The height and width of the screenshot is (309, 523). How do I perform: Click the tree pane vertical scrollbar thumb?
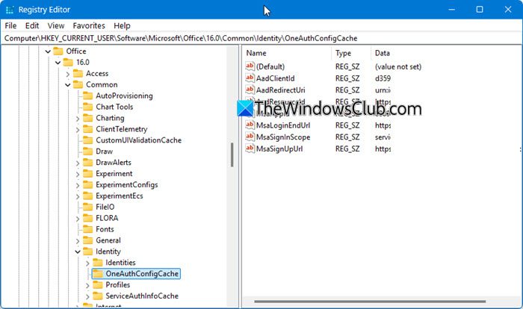coord(232,154)
